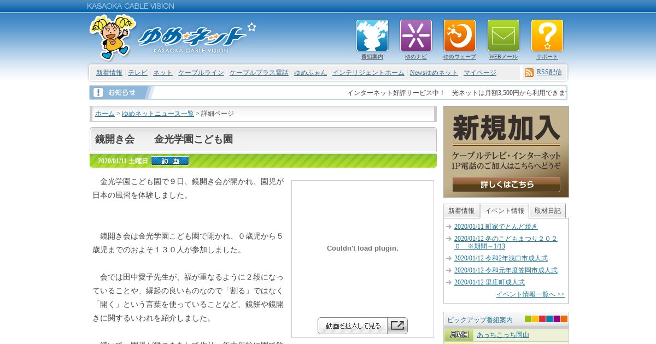This screenshot has width=656, height=344.
Task: Switch to the 取材日記 sidebar tab
Action: pyautogui.click(x=548, y=211)
